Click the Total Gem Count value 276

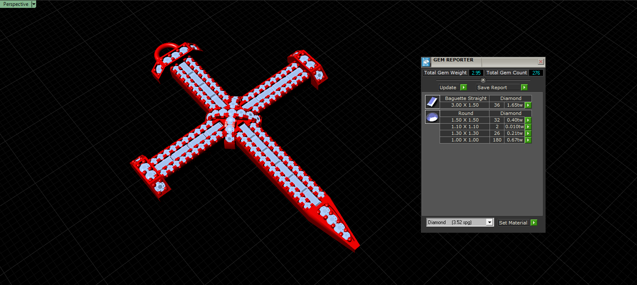coord(536,73)
